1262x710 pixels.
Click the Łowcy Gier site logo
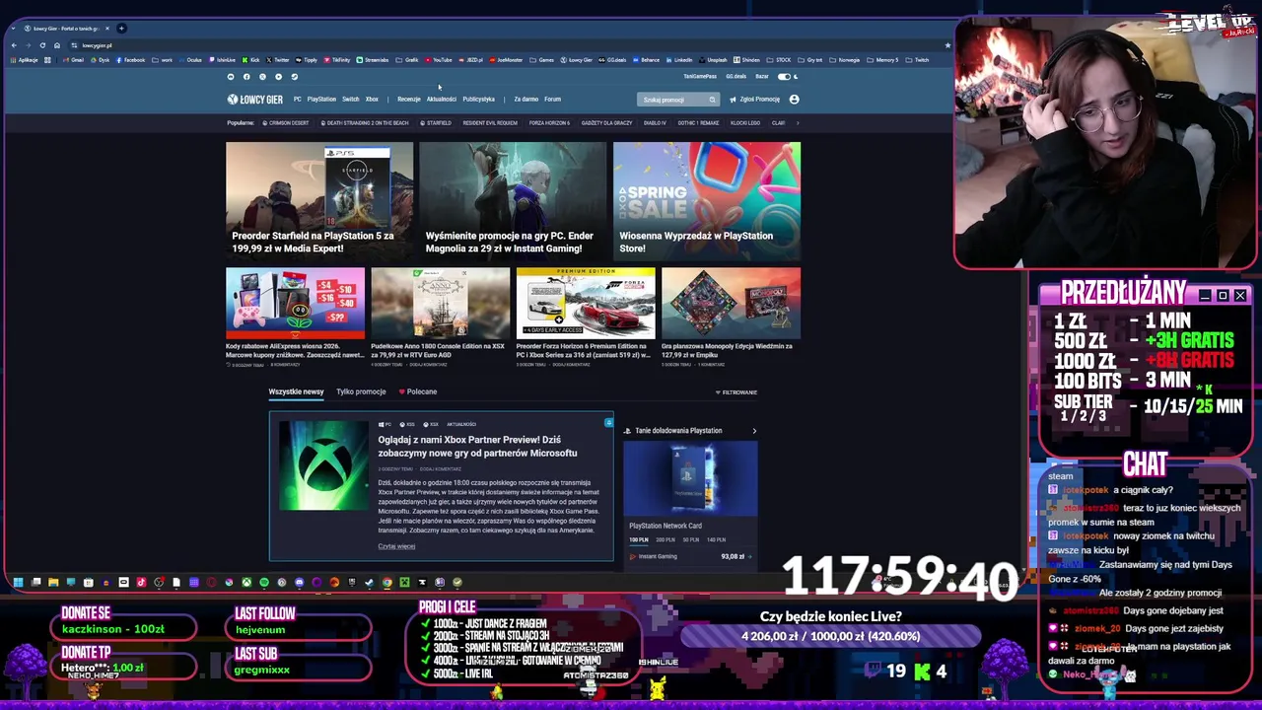(254, 100)
